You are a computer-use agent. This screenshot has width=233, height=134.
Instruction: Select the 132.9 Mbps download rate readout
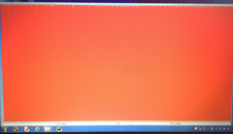click(x=61, y=124)
